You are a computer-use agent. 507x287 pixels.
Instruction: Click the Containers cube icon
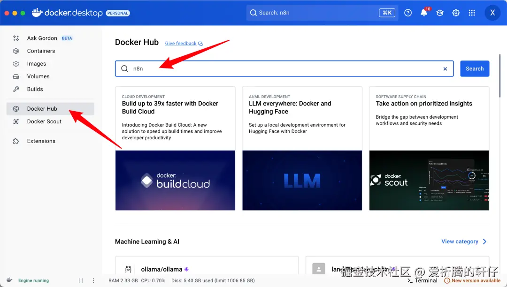(16, 51)
